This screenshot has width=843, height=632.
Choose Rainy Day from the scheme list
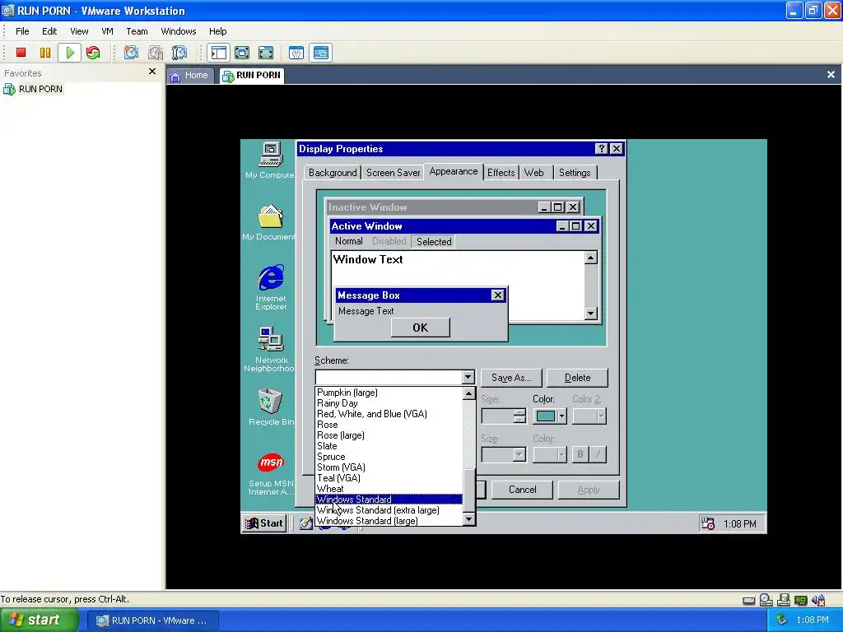pos(337,403)
